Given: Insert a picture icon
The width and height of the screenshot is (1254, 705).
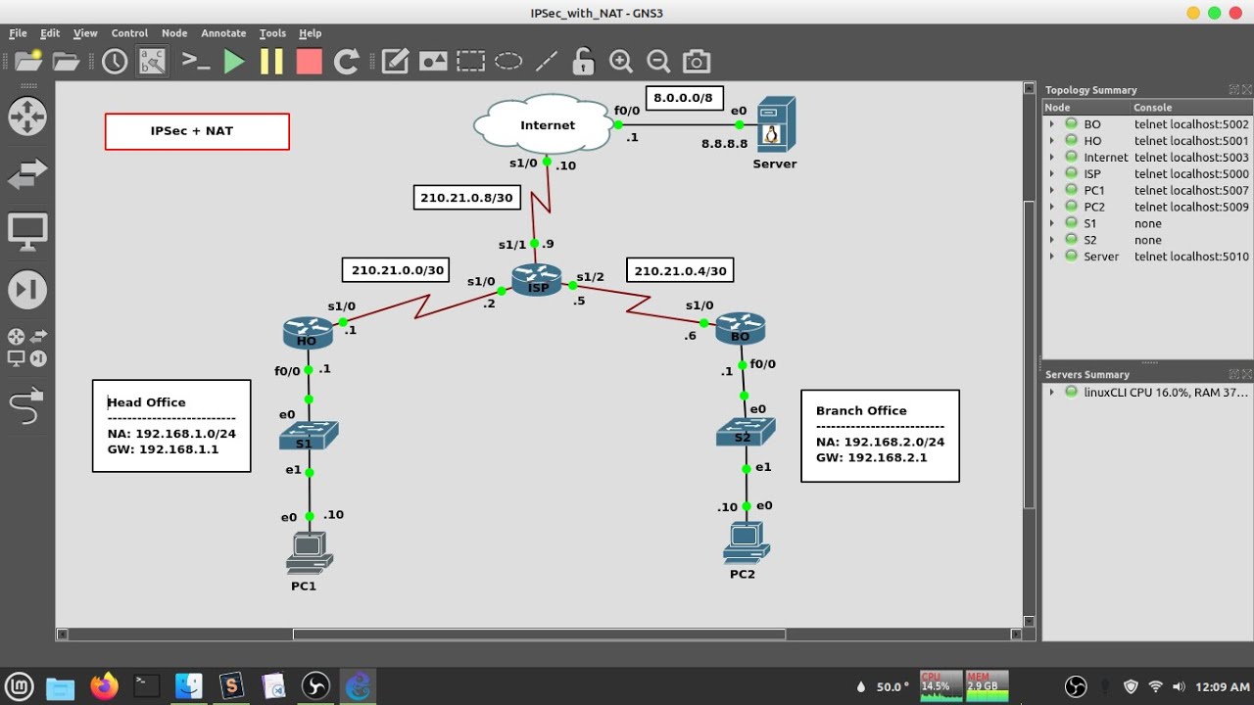Looking at the screenshot, I should click(433, 62).
